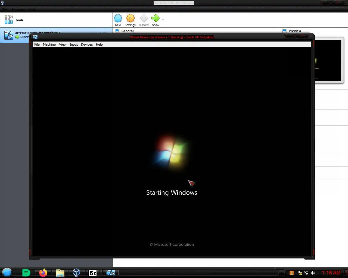The width and height of the screenshot is (348, 278).
Task: Open the Help menu of VM window
Action: click(99, 45)
